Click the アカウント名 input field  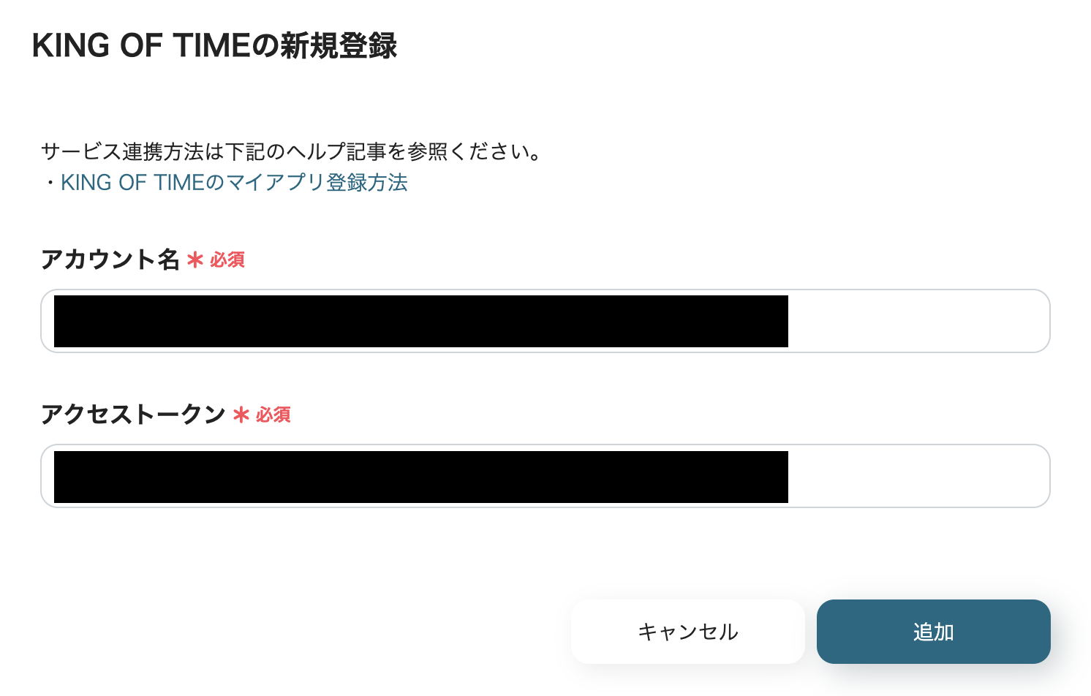pyautogui.click(x=545, y=321)
